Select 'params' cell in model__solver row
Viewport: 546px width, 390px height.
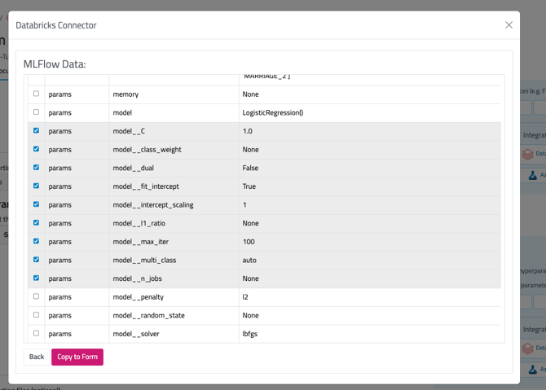coord(77,334)
